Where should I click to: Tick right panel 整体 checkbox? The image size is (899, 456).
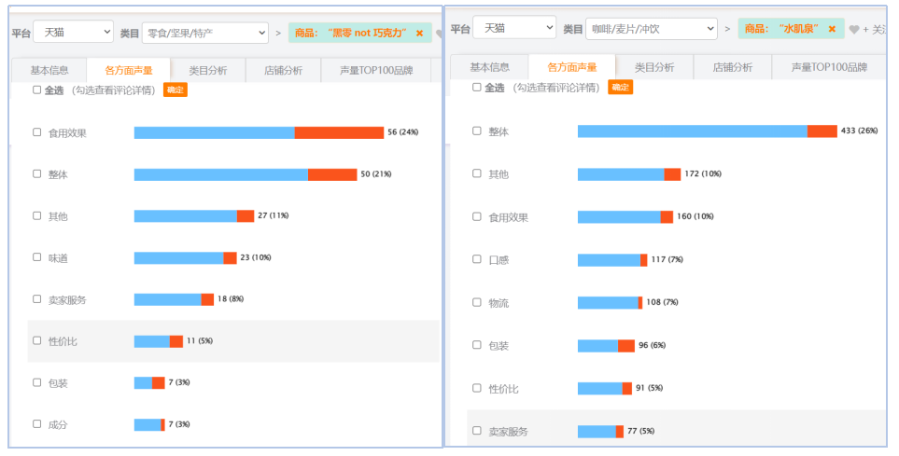[x=476, y=131]
